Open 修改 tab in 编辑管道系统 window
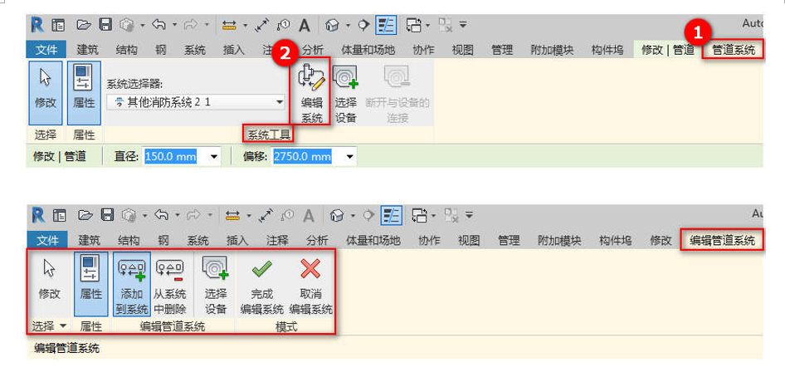 click(661, 241)
